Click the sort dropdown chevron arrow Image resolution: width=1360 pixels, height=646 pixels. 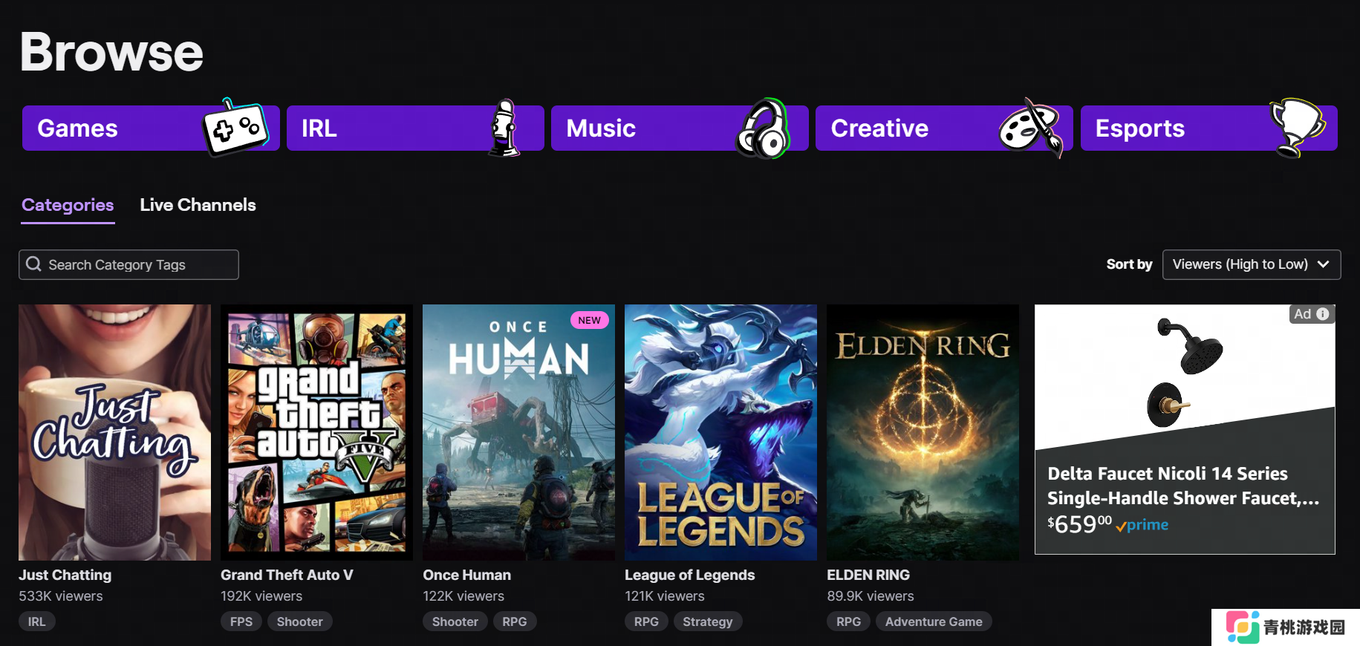[1323, 264]
